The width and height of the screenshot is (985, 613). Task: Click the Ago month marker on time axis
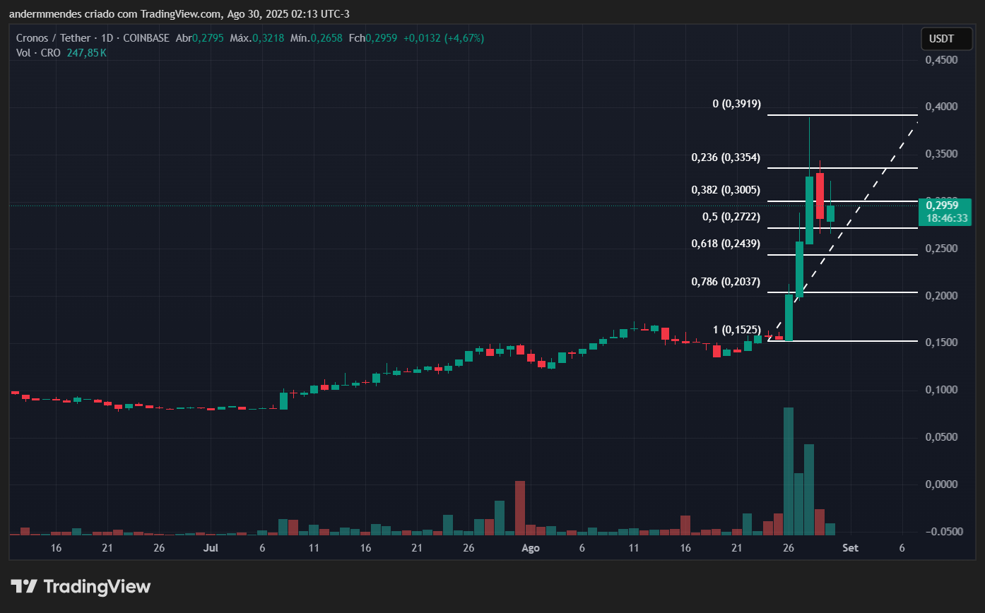click(x=530, y=548)
